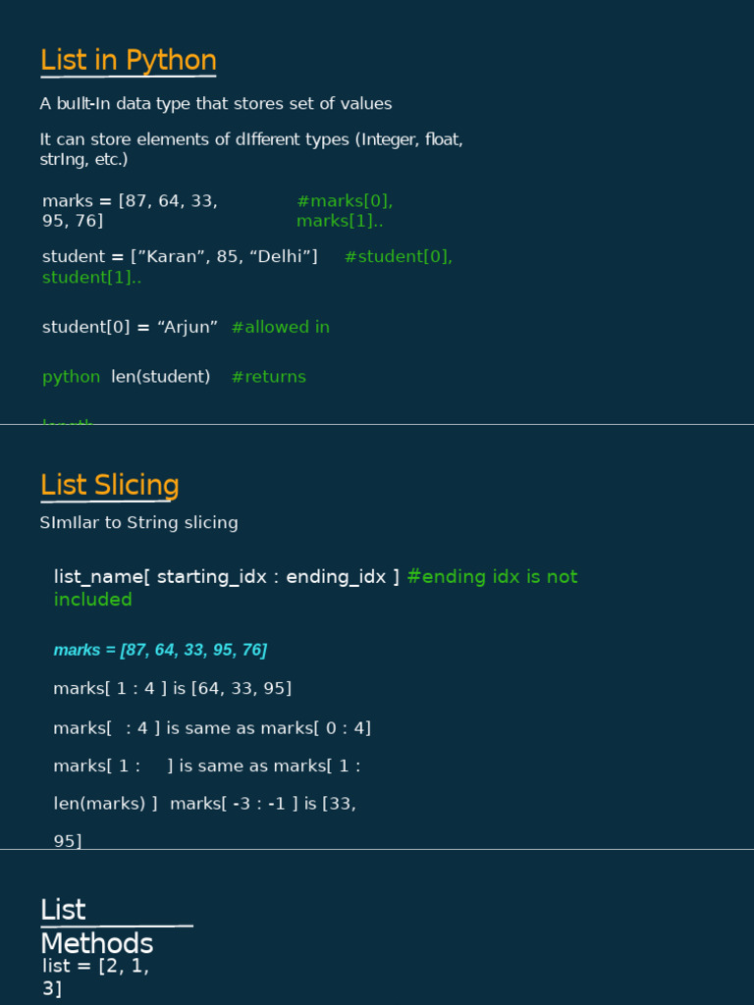Click the 'list = [2, 1,' code line
Screen dimensions: 754x1005
(95, 966)
